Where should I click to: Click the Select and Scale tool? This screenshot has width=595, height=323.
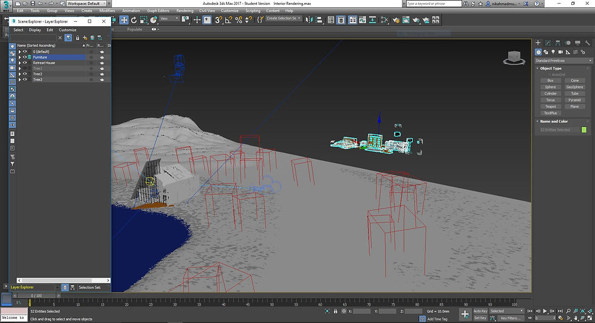[x=144, y=20]
